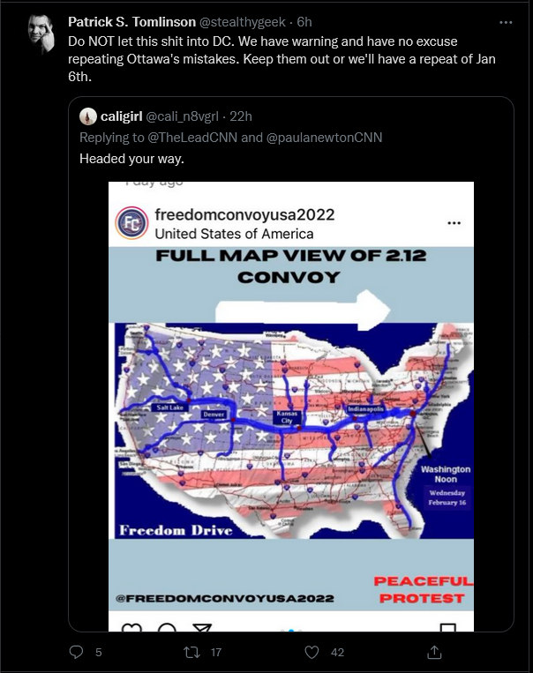Open the @paulanewtonCNN mention

click(324, 138)
